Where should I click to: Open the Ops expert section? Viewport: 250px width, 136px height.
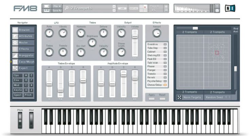[x=17, y=75]
